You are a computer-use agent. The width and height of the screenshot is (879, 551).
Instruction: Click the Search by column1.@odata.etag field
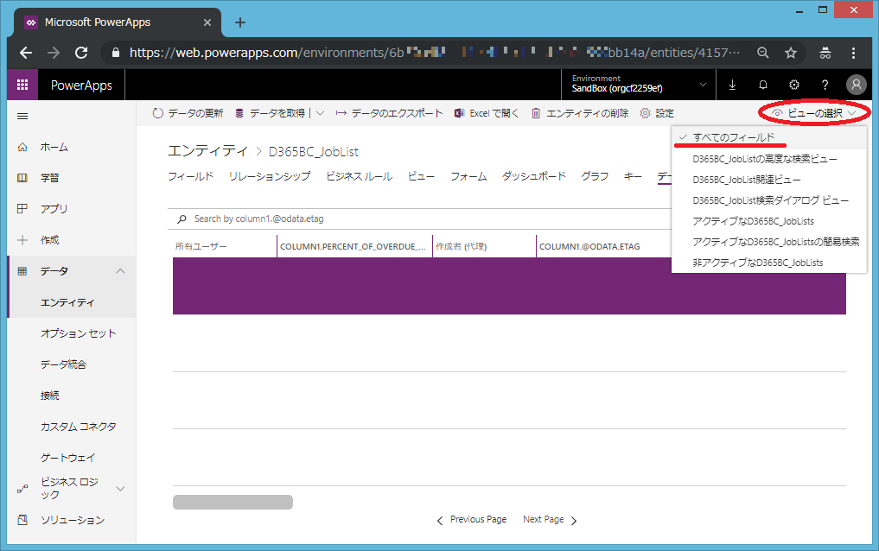420,219
